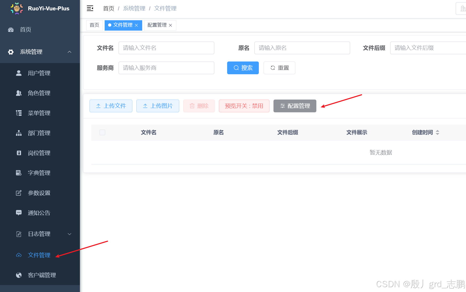Screen dimensions: 466x292
Task: Click the gear icon beside 系统管理
Action: (11, 52)
